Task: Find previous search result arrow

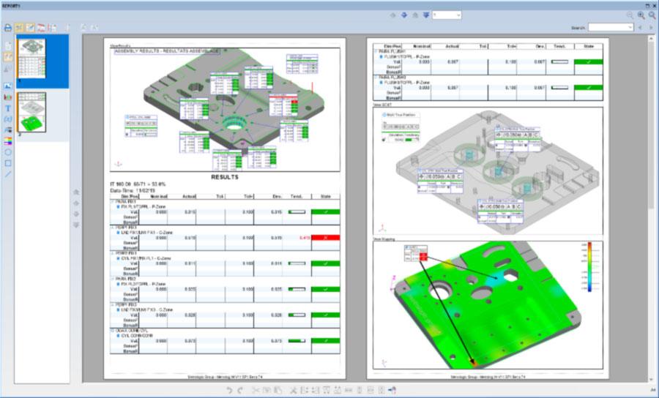Action: pyautogui.click(x=640, y=28)
